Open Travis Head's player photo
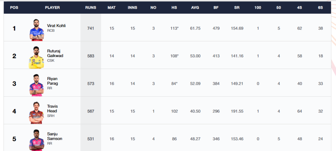 [36, 113]
